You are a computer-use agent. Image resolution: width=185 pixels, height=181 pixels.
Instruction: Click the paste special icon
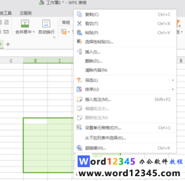tap(79, 41)
